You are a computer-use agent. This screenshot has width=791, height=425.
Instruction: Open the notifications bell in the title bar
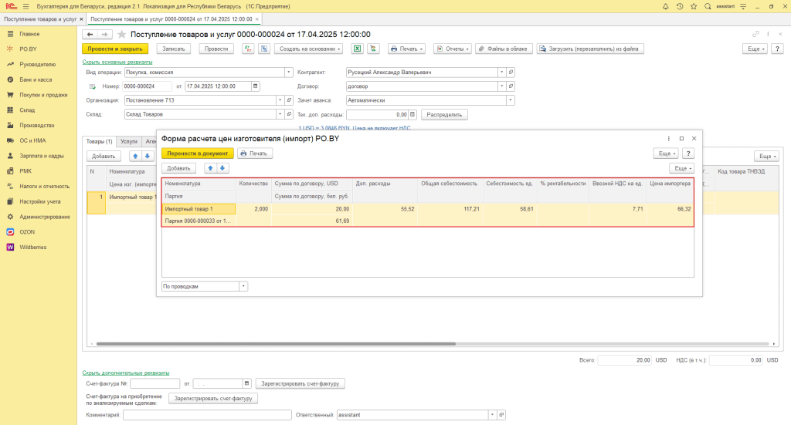coord(665,6)
